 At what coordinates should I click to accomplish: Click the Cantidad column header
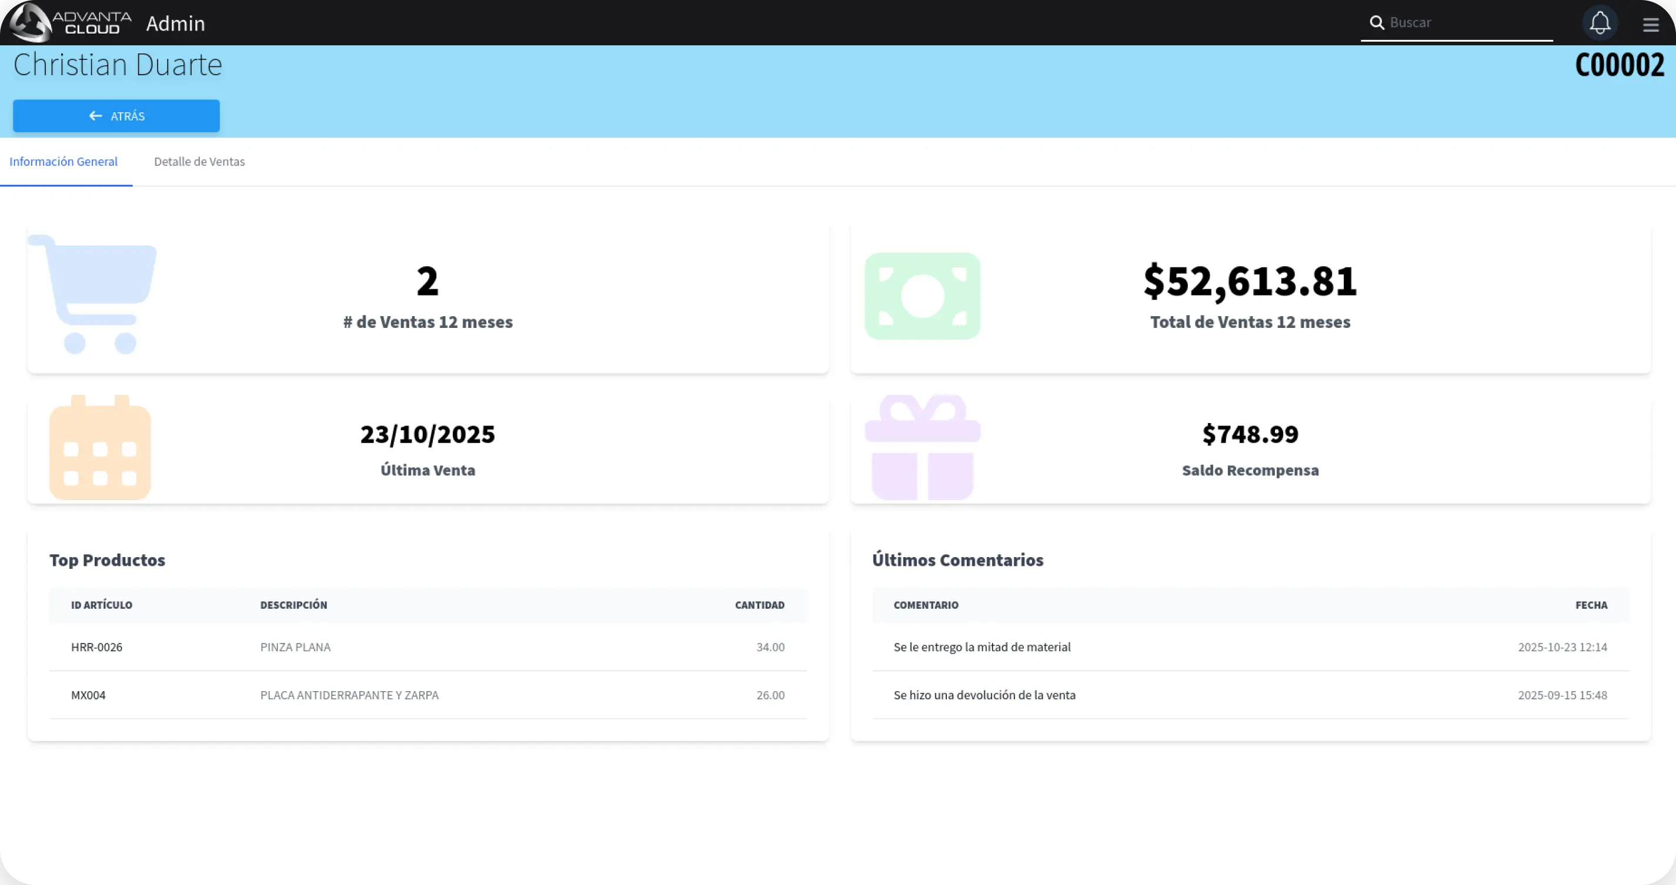759,605
